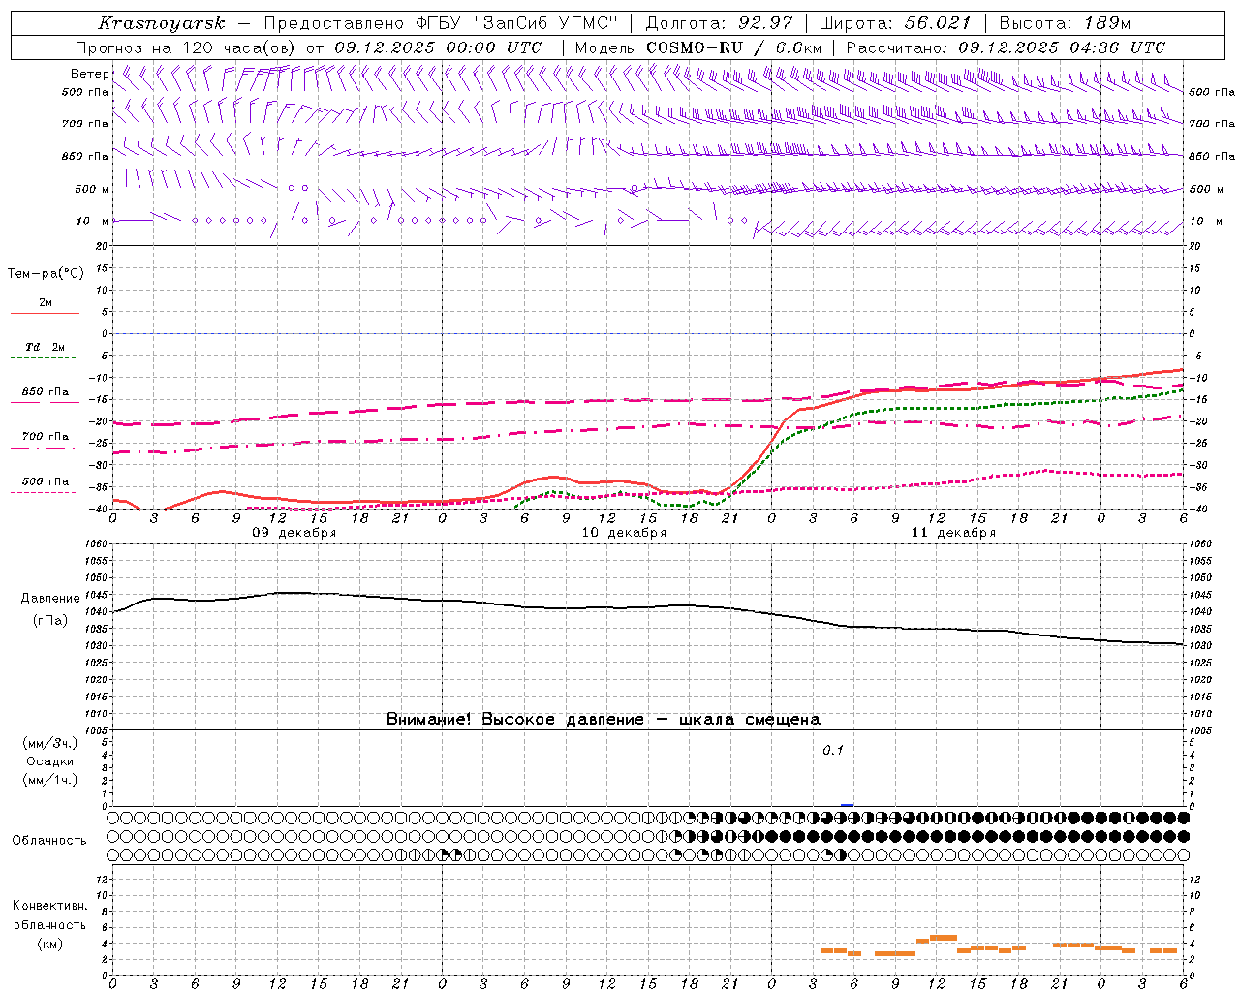This screenshot has width=1240, height=992.
Task: Select the Модель COSMO-RU / 6.6км label
Action: (697, 47)
